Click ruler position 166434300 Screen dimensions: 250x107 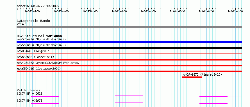(x=90, y=11)
